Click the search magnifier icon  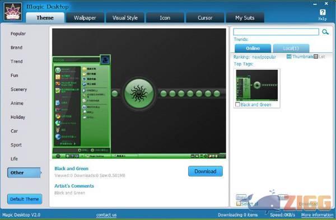point(325,32)
